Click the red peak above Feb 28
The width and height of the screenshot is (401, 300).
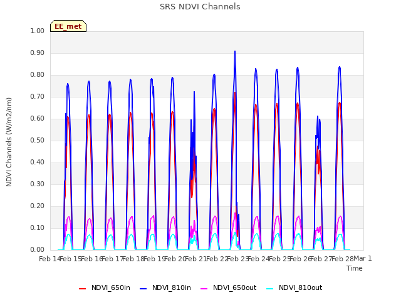tap(340, 103)
